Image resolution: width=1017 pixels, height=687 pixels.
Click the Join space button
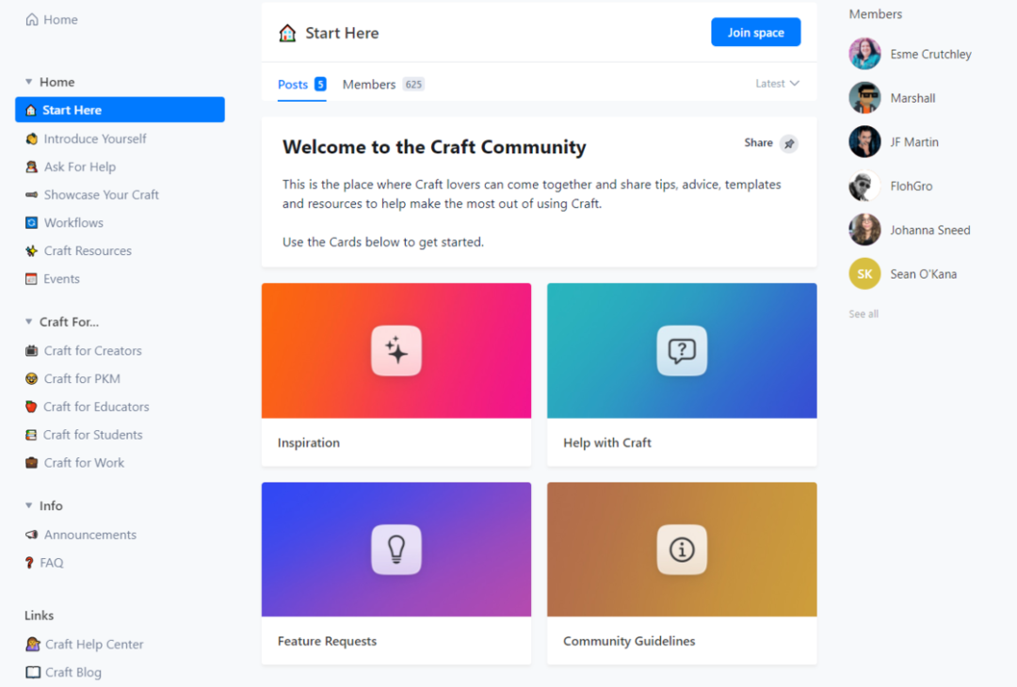point(755,32)
